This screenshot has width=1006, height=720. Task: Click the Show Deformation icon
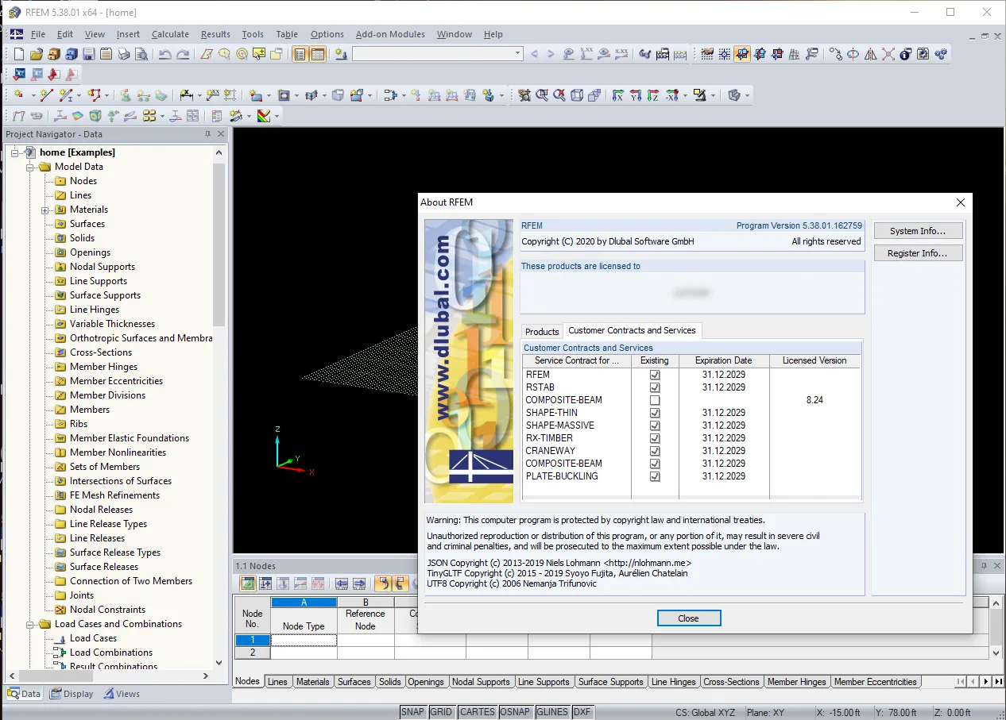19,116
